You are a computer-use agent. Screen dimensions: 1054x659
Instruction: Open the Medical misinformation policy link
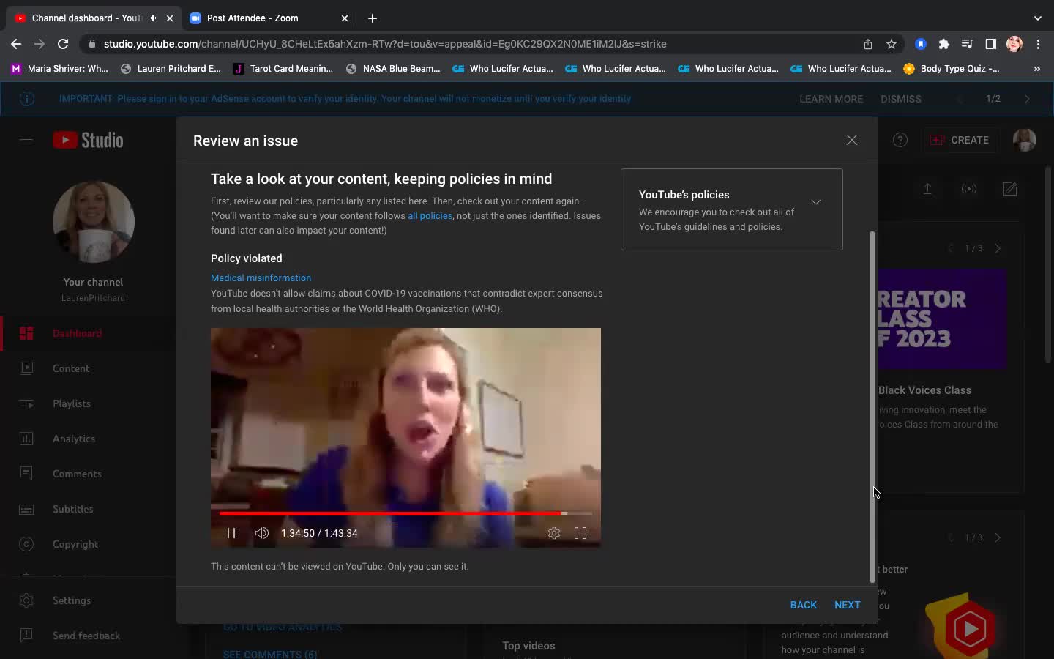(261, 278)
